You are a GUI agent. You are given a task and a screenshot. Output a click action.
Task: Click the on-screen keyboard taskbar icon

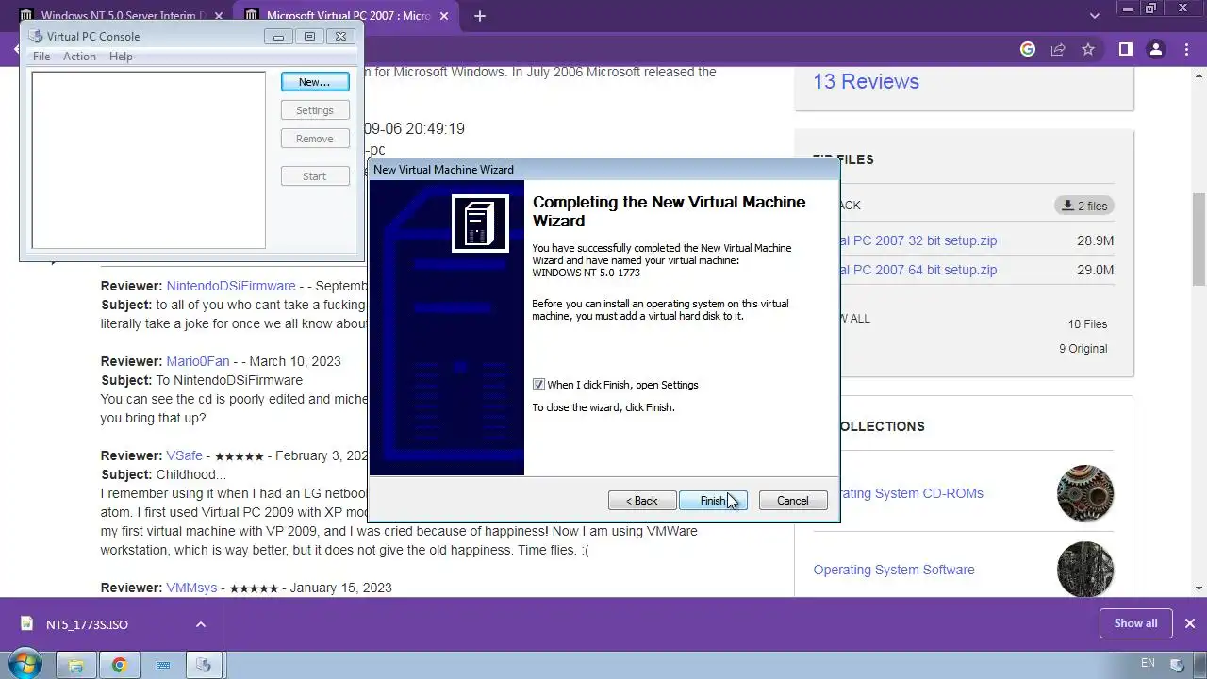coord(162,665)
